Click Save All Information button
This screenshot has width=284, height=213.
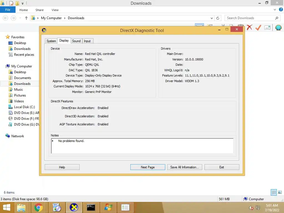coord(184,167)
